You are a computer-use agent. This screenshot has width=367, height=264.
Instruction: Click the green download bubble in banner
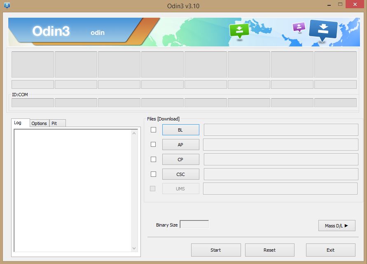click(x=239, y=31)
